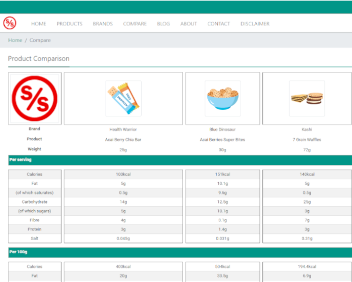Click the 1.4g protein value
The image size is (352, 282).
coord(222,229)
